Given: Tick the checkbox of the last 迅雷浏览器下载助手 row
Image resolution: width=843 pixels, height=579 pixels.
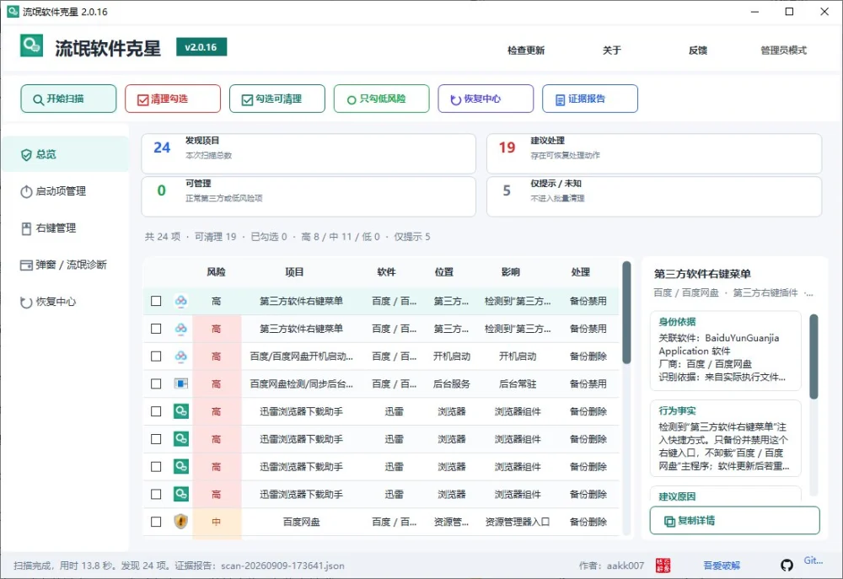Looking at the screenshot, I should pos(156,494).
